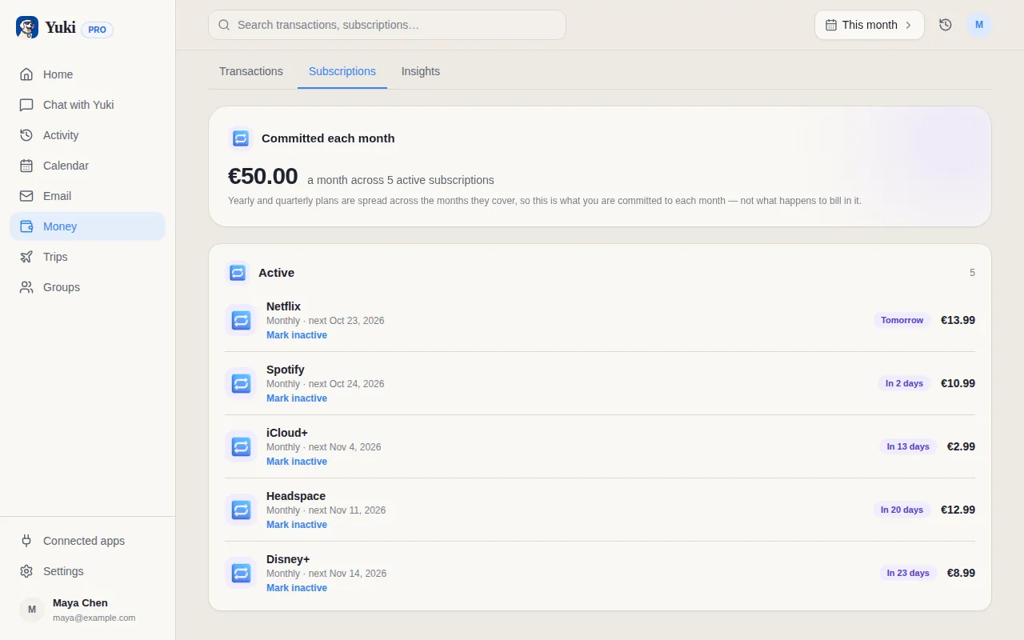Click the In 23 days badge
The height and width of the screenshot is (640, 1024).
coord(908,573)
